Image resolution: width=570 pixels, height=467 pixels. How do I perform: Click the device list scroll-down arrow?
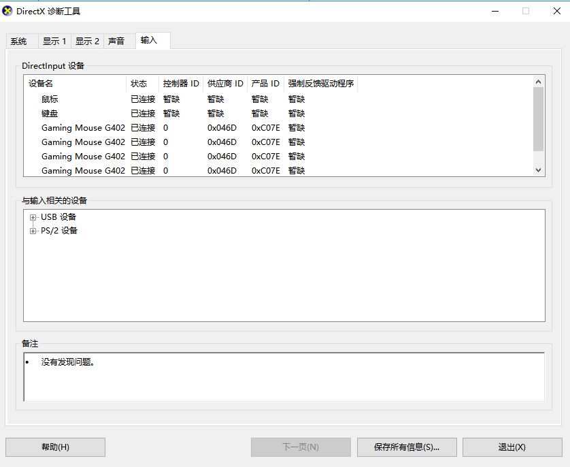click(539, 170)
